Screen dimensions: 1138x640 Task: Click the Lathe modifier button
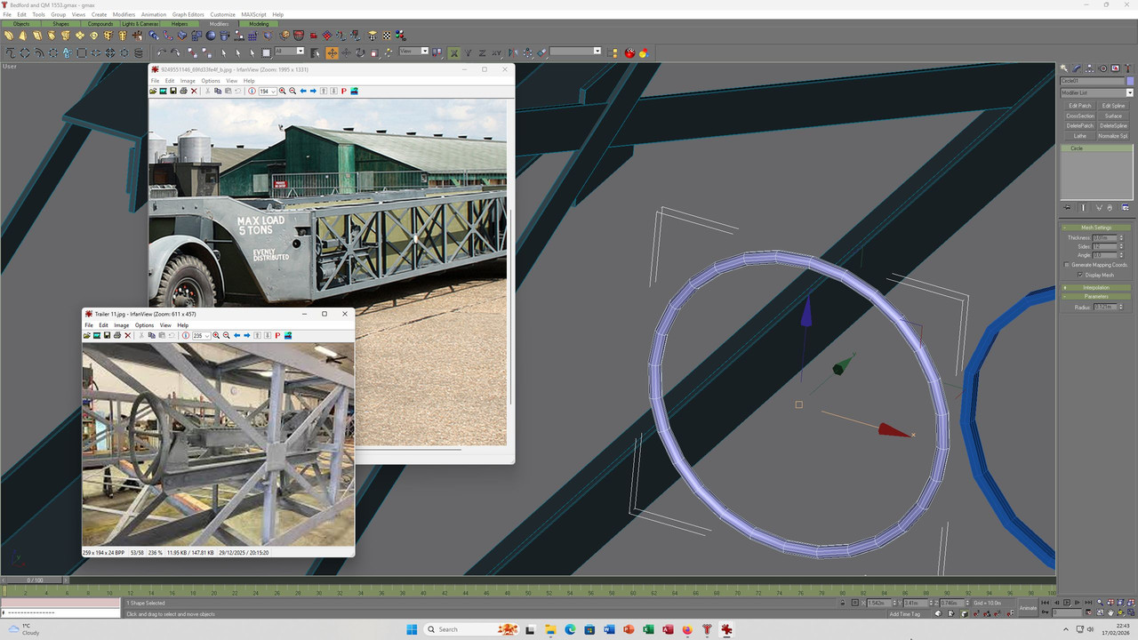(1079, 136)
